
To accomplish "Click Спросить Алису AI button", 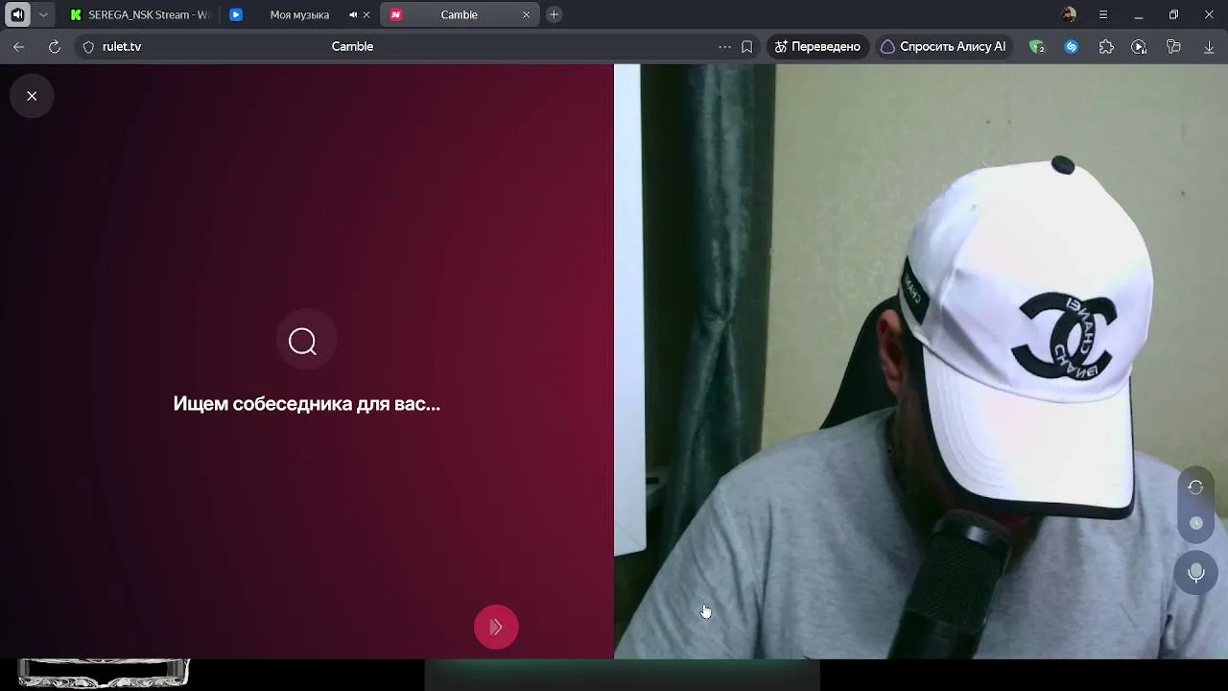I will [943, 46].
